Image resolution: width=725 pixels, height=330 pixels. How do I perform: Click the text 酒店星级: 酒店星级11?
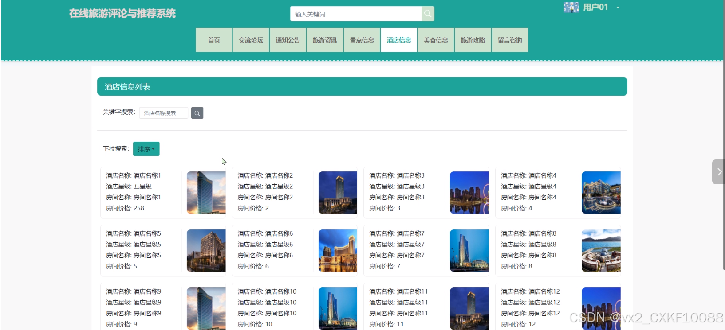[x=399, y=303]
